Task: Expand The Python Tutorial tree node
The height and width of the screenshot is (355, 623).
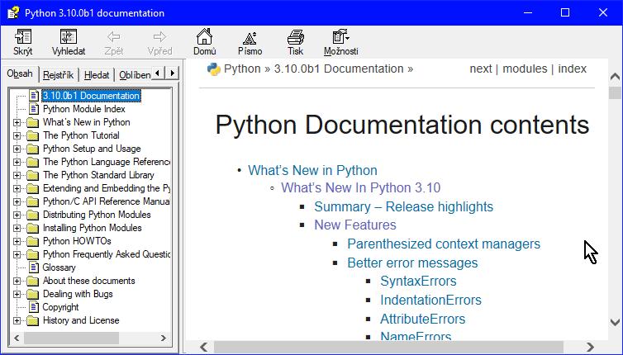Action: 17,135
